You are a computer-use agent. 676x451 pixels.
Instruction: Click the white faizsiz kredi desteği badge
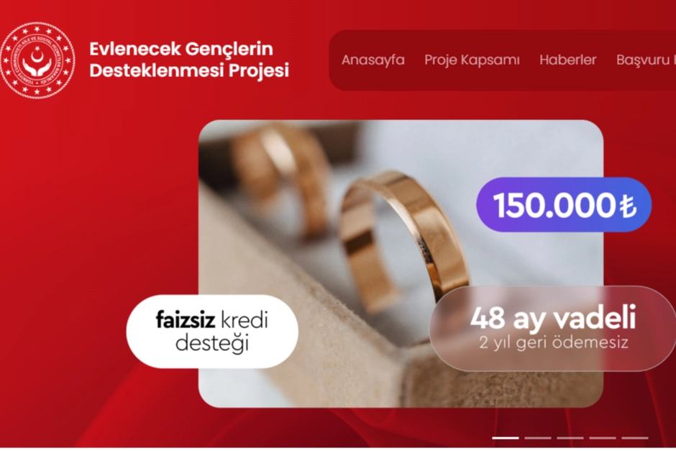(212, 331)
